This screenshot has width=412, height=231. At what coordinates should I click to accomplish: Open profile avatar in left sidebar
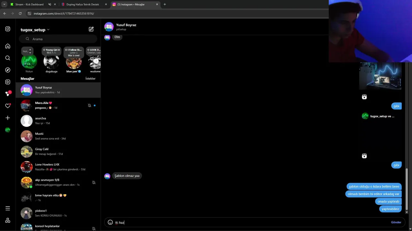click(8, 130)
